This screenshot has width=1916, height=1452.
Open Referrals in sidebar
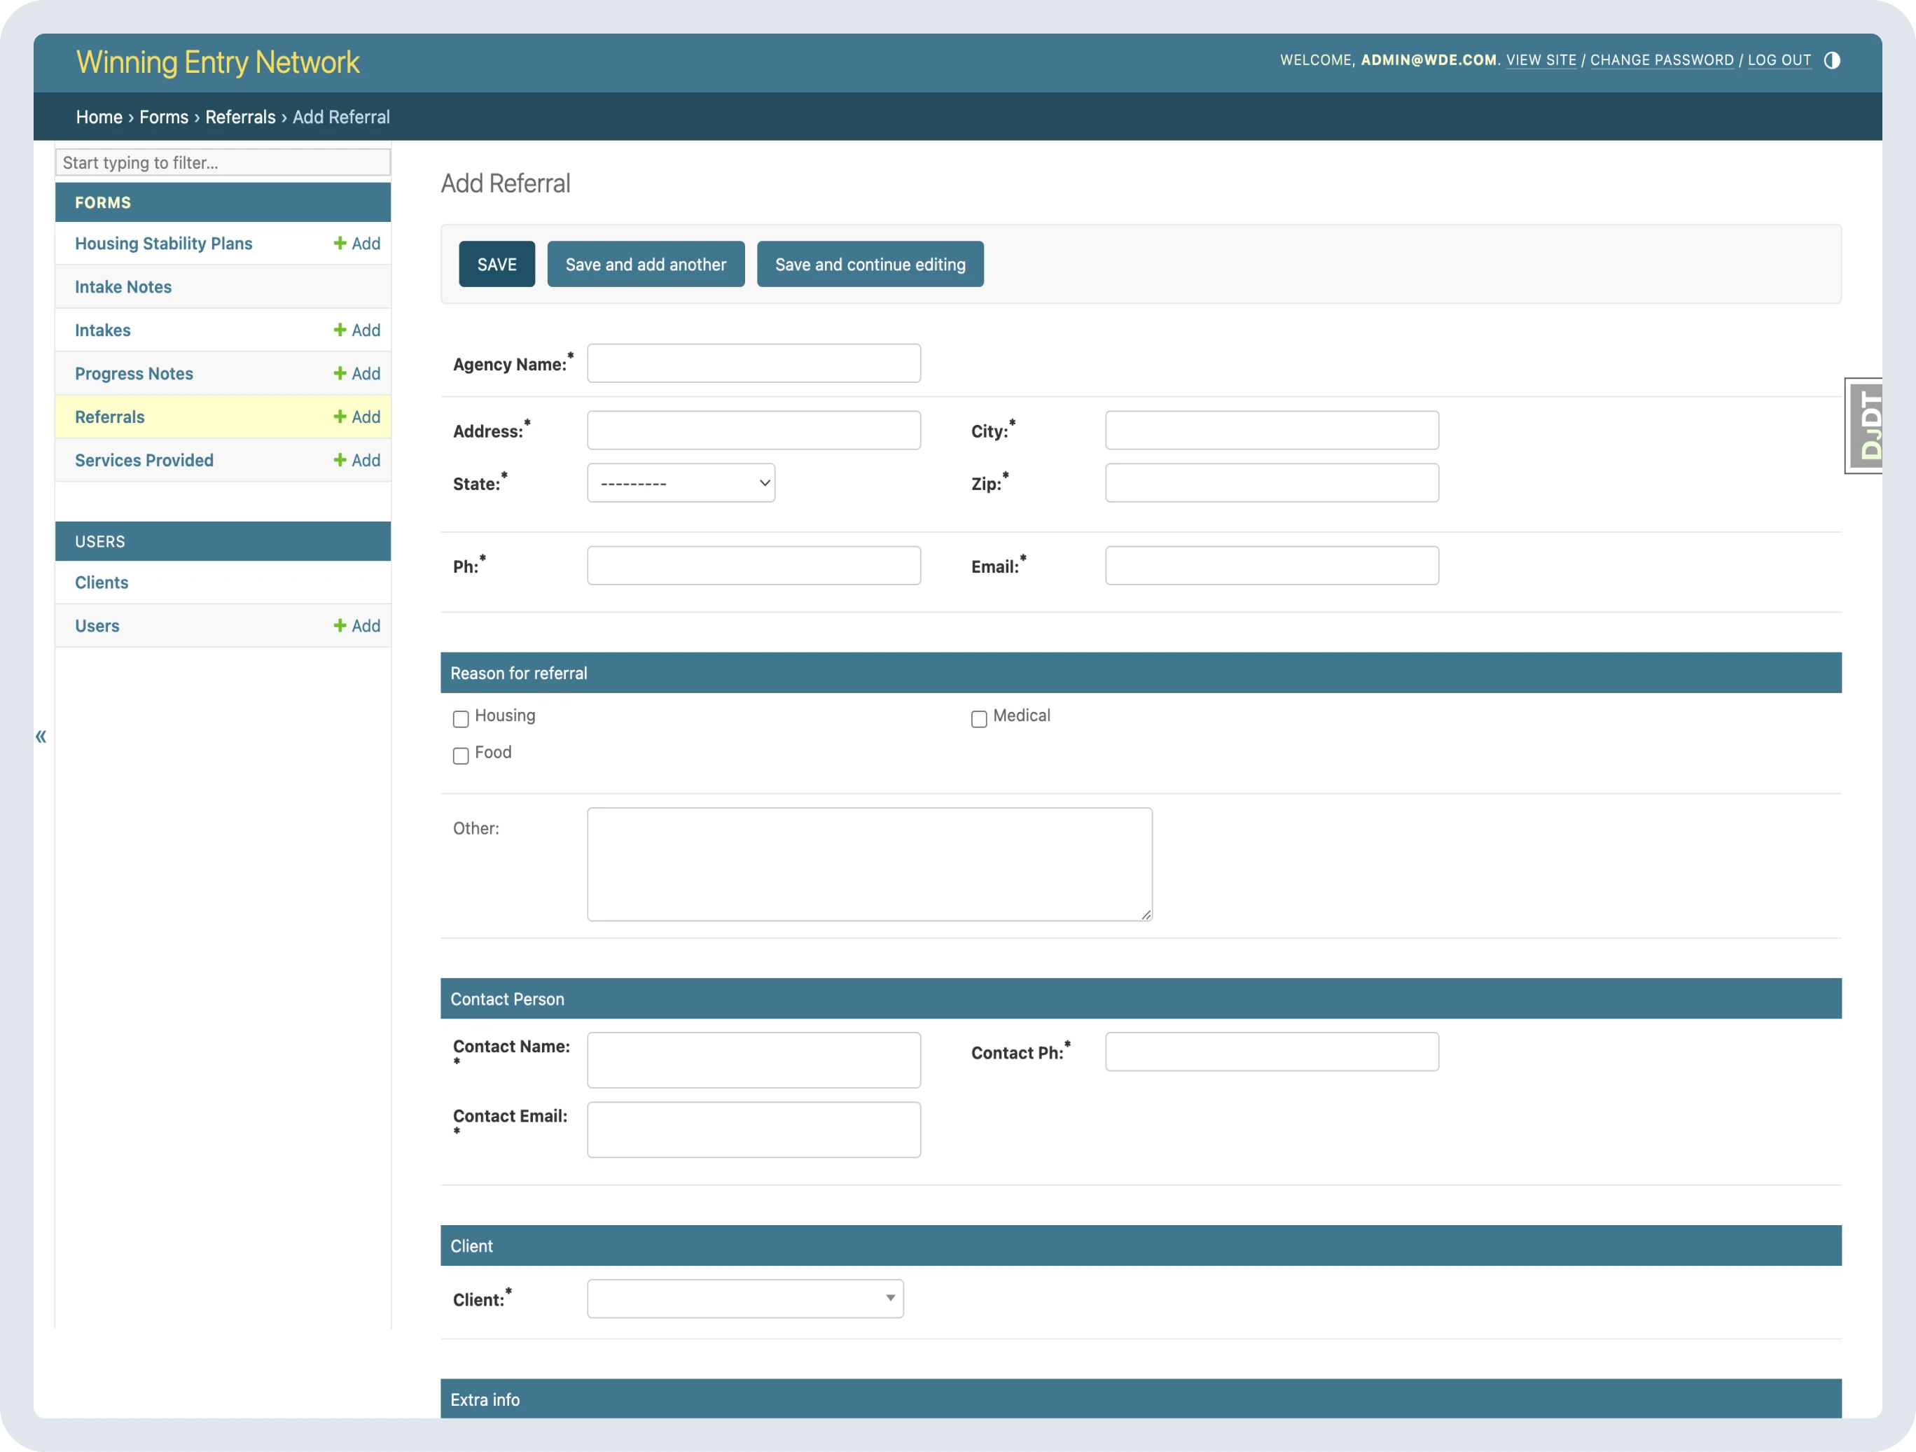click(x=110, y=417)
